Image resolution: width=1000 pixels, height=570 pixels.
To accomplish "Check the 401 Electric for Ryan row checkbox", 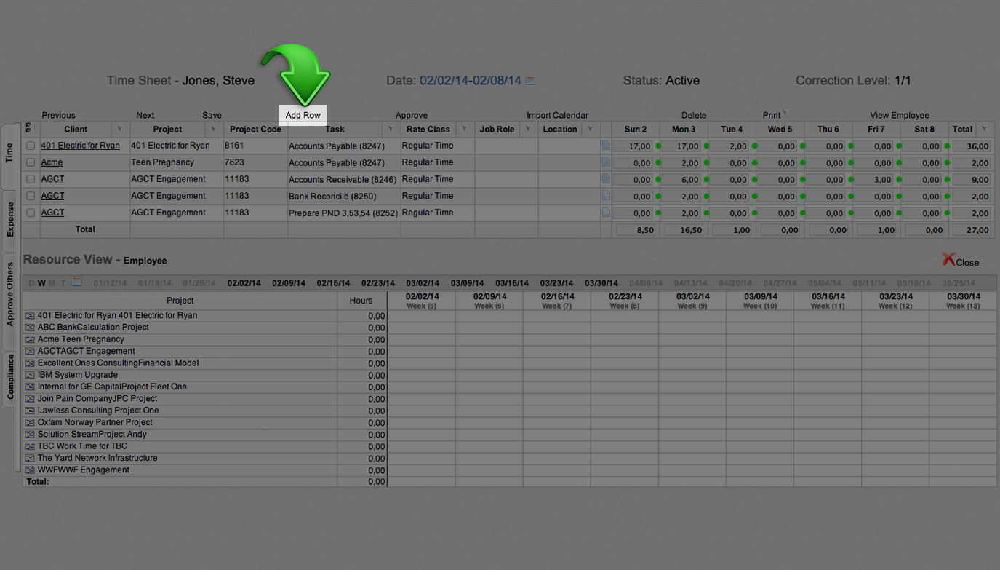I will (31, 146).
